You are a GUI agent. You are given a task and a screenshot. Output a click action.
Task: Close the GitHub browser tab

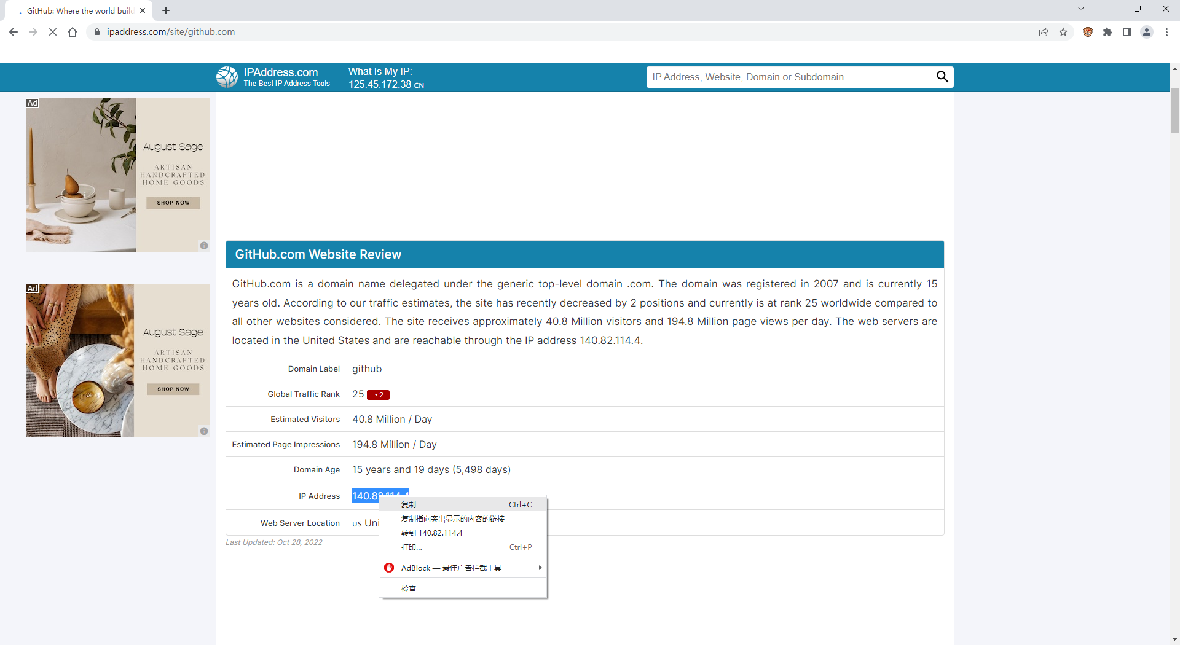[x=143, y=10]
